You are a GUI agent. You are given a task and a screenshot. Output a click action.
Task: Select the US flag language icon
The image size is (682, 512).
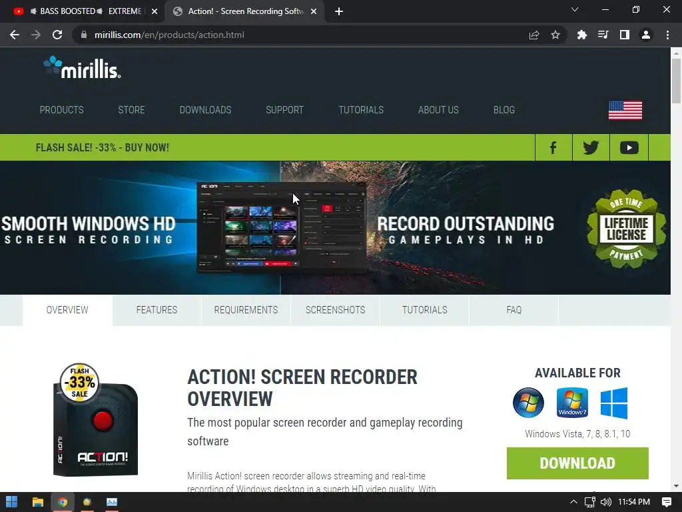(625, 110)
